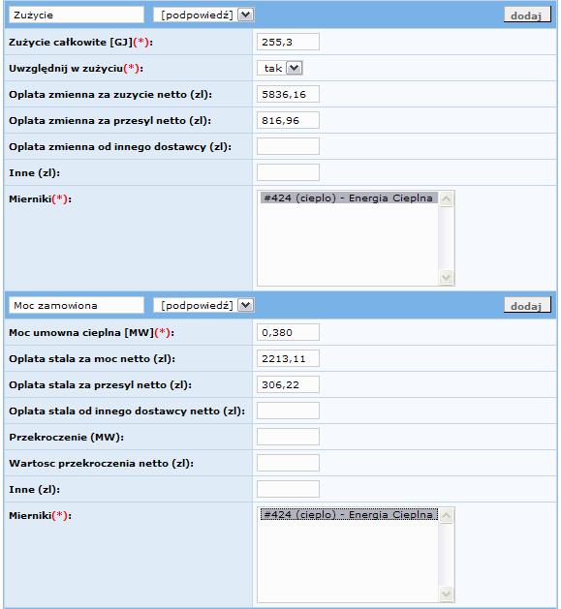This screenshot has width=561, height=609.
Task: Click the dodaj button in the Zużycie section
Action: (527, 15)
